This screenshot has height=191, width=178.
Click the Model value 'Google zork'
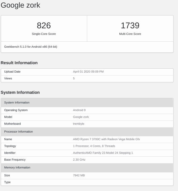click(81, 117)
